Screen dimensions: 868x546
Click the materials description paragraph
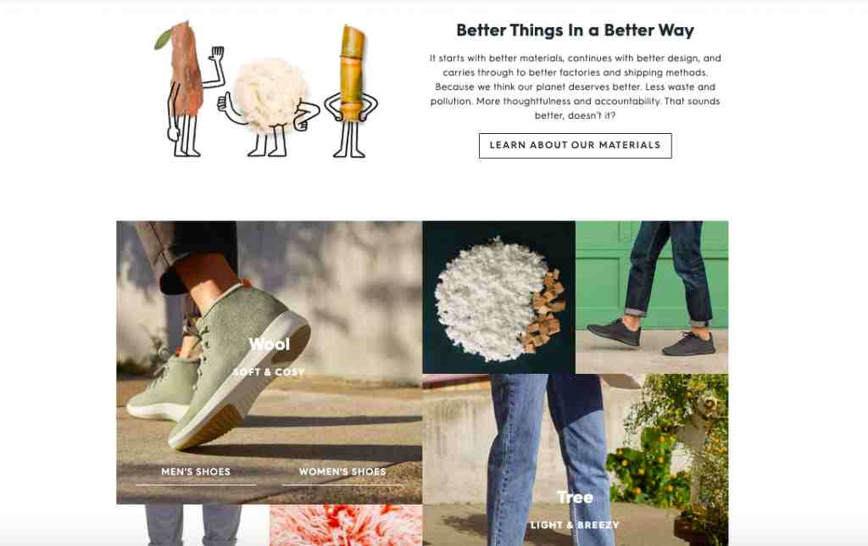576,86
